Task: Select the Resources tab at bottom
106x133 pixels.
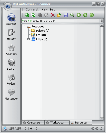Action: click(x=81, y=123)
